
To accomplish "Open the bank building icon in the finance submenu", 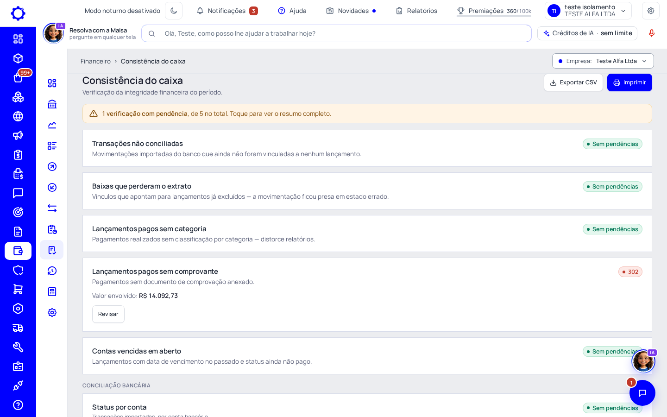I will pos(52,104).
